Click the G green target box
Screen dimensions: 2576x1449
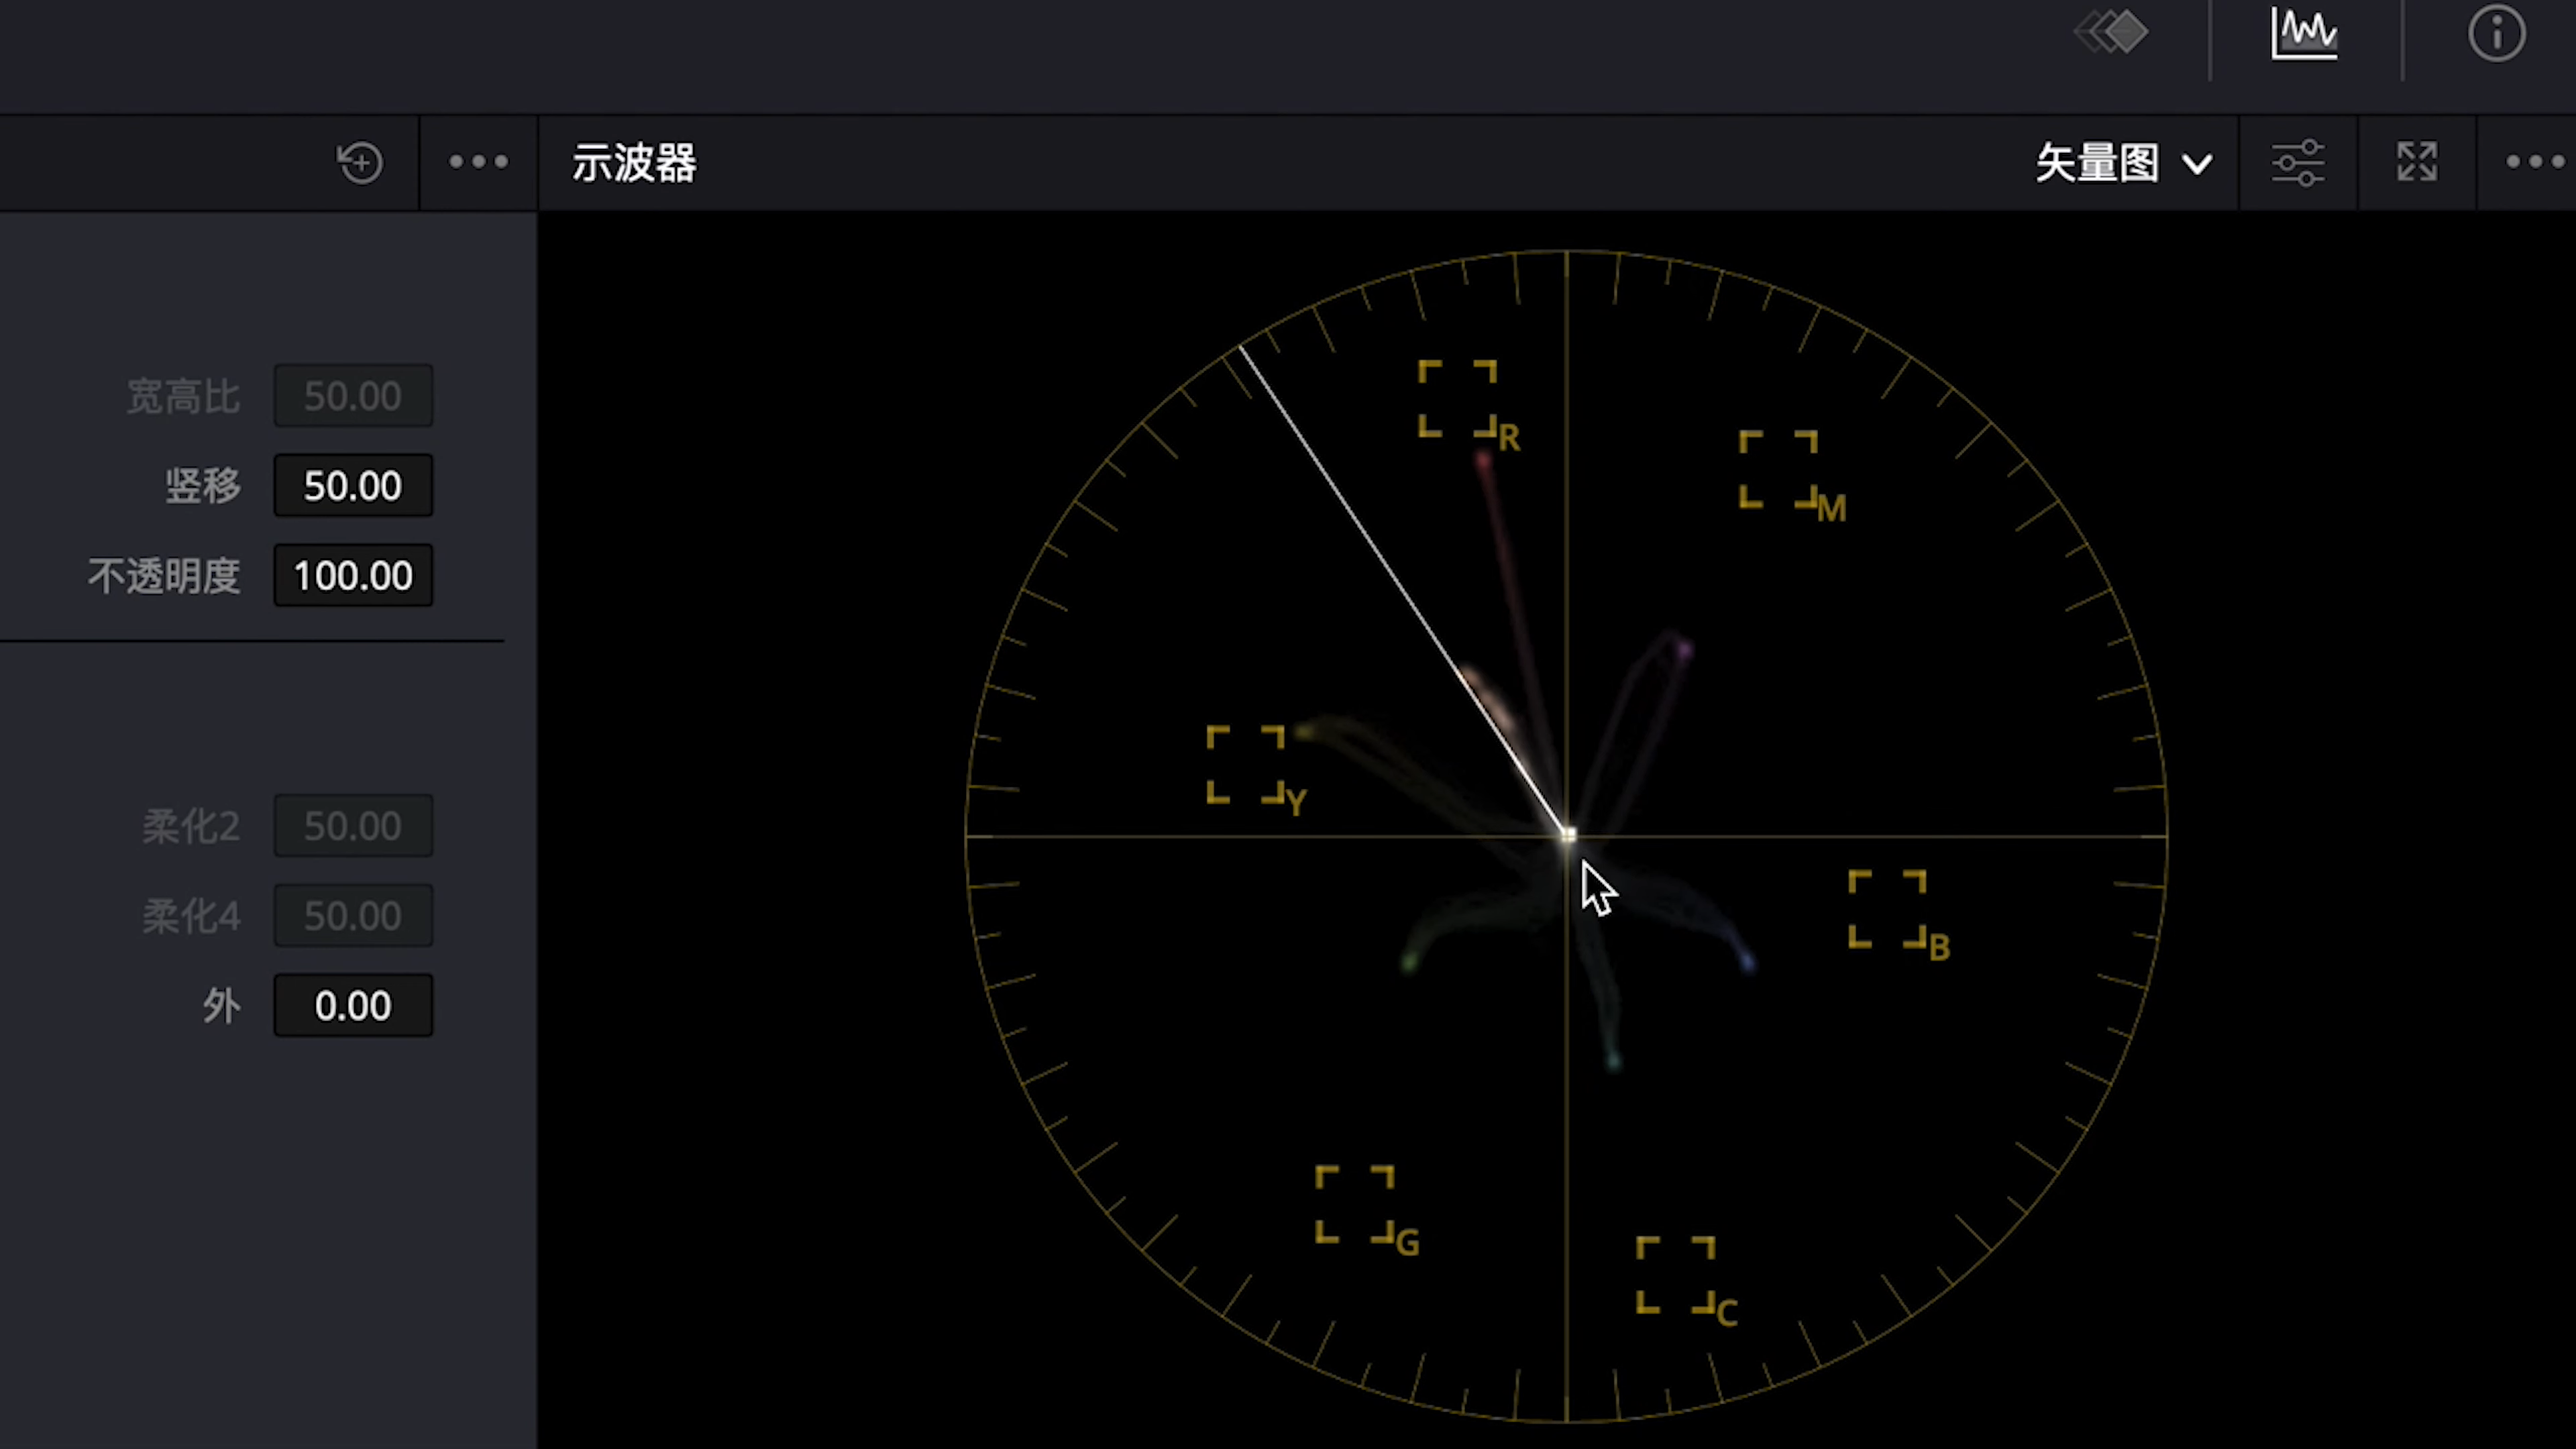[x=1354, y=1205]
